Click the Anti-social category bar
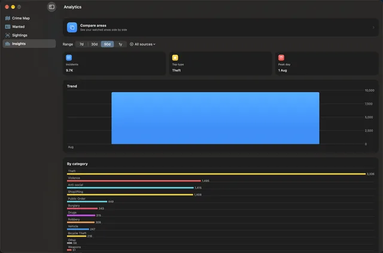Screen dimensions: 383x253 pyautogui.click(x=130, y=188)
